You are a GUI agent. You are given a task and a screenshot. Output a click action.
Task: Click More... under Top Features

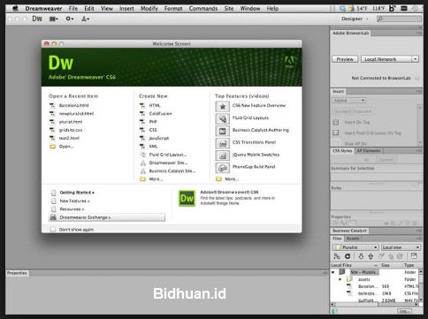click(232, 179)
